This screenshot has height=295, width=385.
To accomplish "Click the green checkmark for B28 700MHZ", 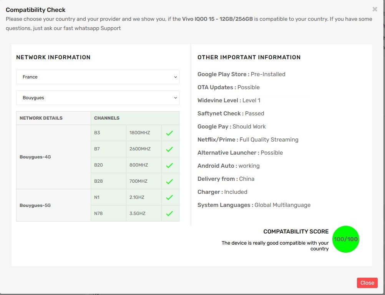I will coord(169,182).
